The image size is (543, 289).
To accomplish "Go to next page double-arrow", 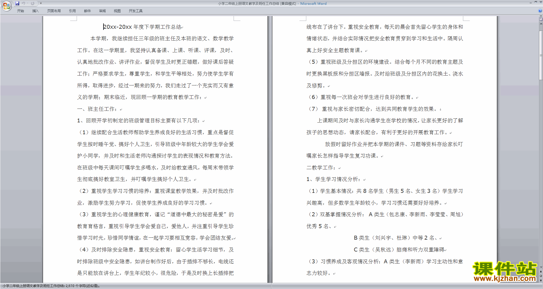I will tap(541, 280).
